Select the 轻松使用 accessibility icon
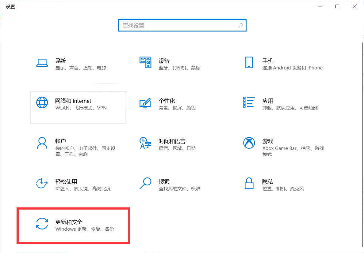 point(42,183)
